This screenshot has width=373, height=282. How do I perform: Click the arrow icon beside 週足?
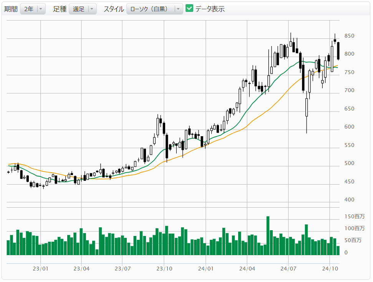tap(92, 9)
